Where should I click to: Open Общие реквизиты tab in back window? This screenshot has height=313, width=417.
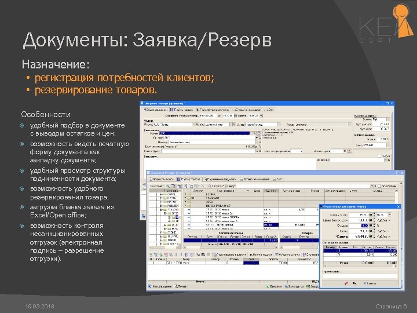pyautogui.click(x=155, y=110)
